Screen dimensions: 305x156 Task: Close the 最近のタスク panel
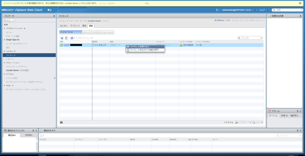(x=300, y=130)
